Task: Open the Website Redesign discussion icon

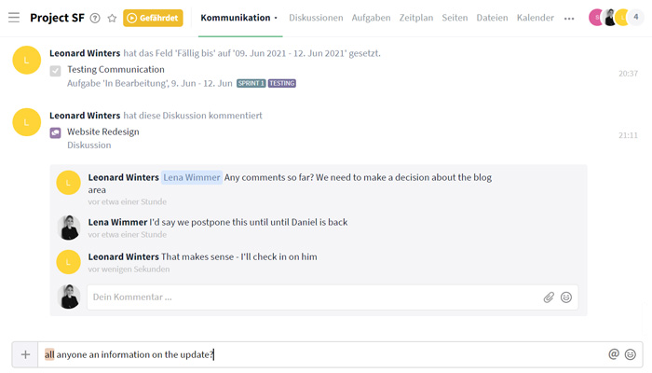Action: (55, 132)
